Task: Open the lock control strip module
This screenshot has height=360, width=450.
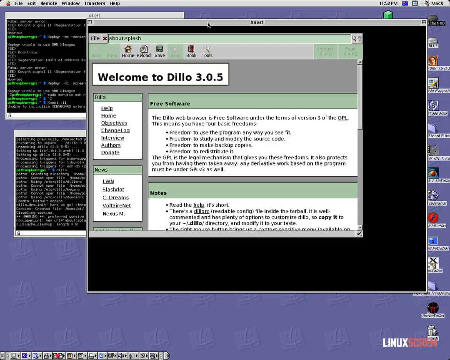Action: pyautogui.click(x=47, y=356)
